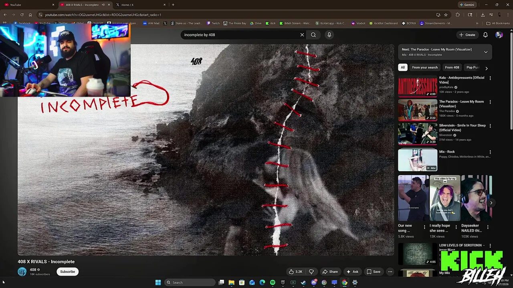Open Silverstein Smile In Your Sleep thumbnail
This screenshot has width=513, height=288.
pyautogui.click(x=418, y=134)
